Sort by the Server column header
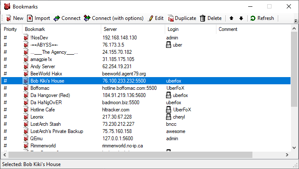Viewport: 299px width, 169px height. point(133,29)
